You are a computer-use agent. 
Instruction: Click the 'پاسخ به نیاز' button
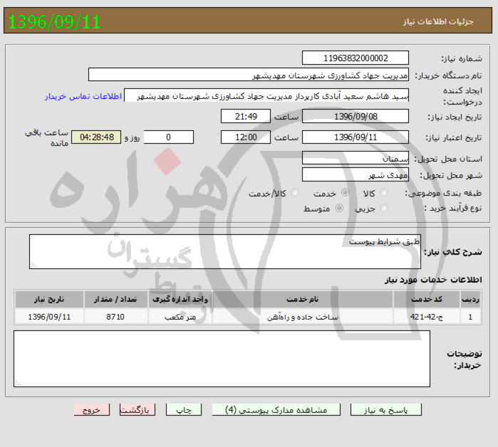coord(385,409)
